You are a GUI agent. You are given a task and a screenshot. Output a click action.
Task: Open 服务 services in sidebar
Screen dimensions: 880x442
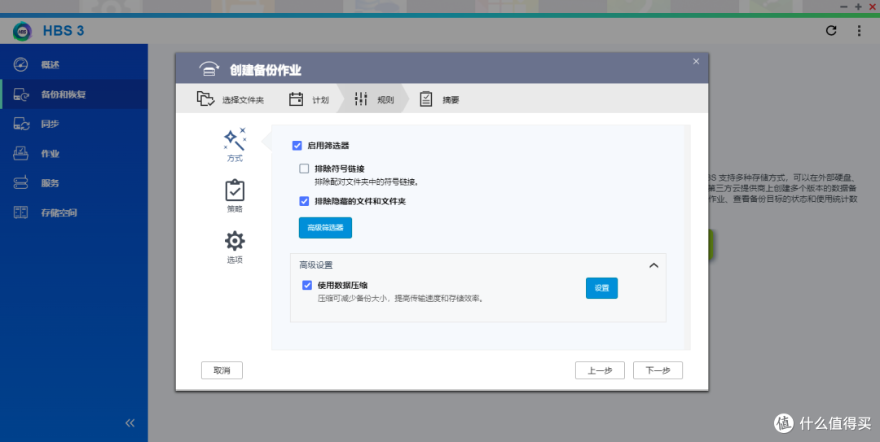click(73, 183)
